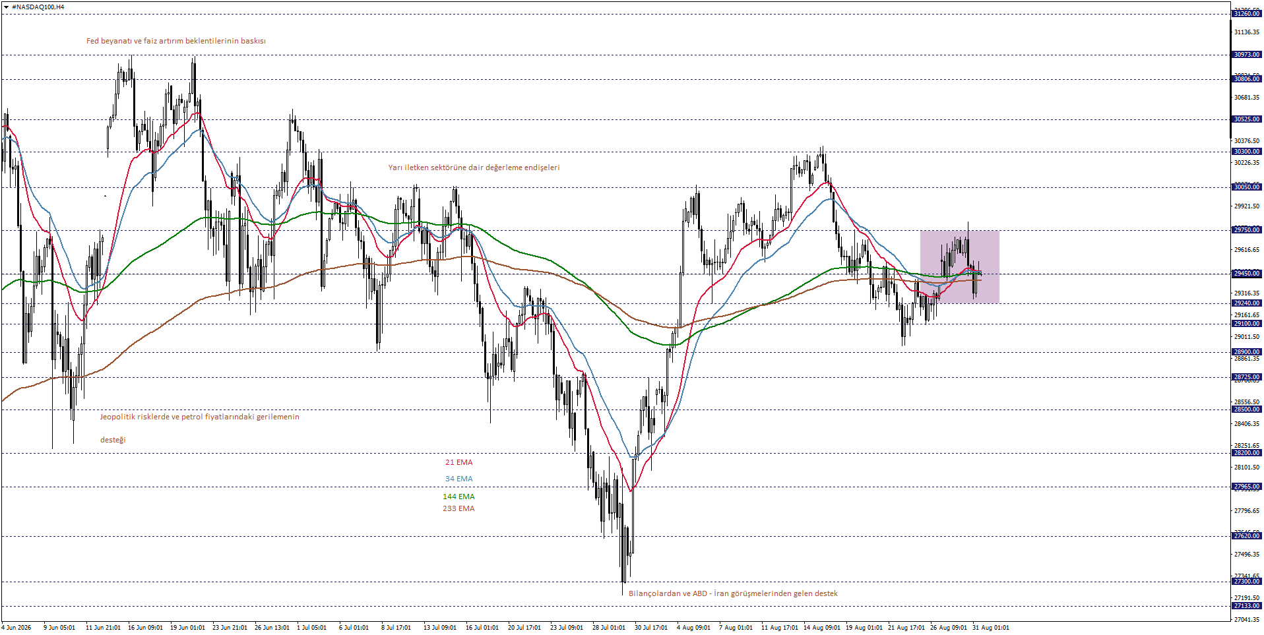
Task: Select the 'Bilançolardan ve ABD - İran' annotation
Action: [x=733, y=593]
